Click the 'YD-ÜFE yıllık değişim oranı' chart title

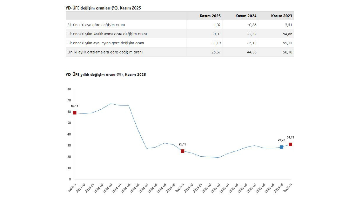click(106, 75)
